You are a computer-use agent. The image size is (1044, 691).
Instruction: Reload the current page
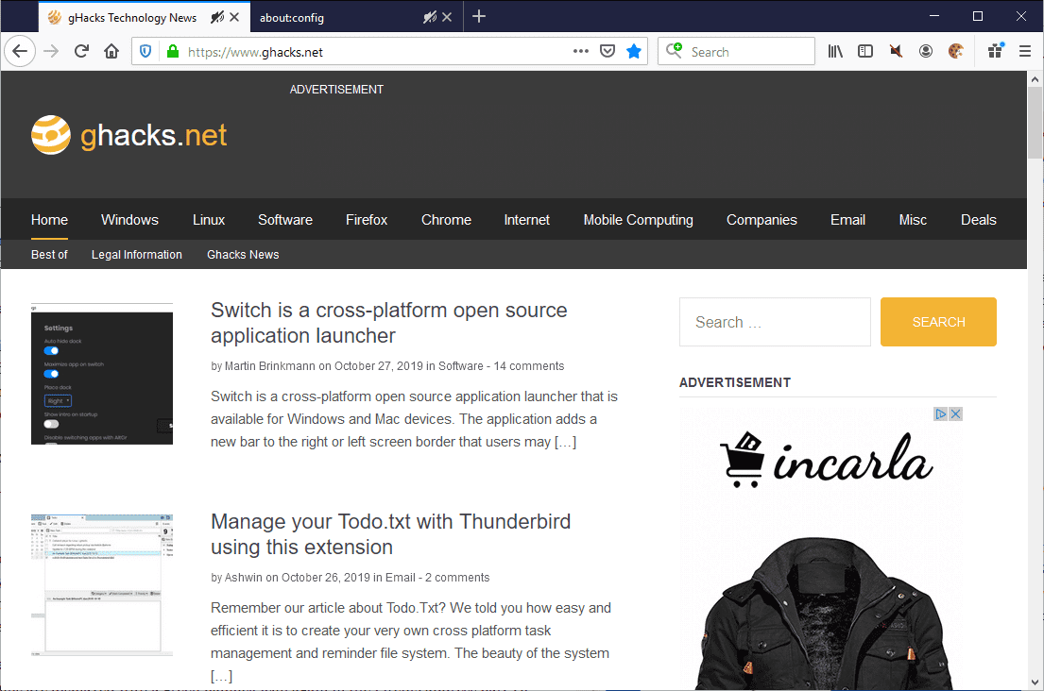pyautogui.click(x=81, y=51)
